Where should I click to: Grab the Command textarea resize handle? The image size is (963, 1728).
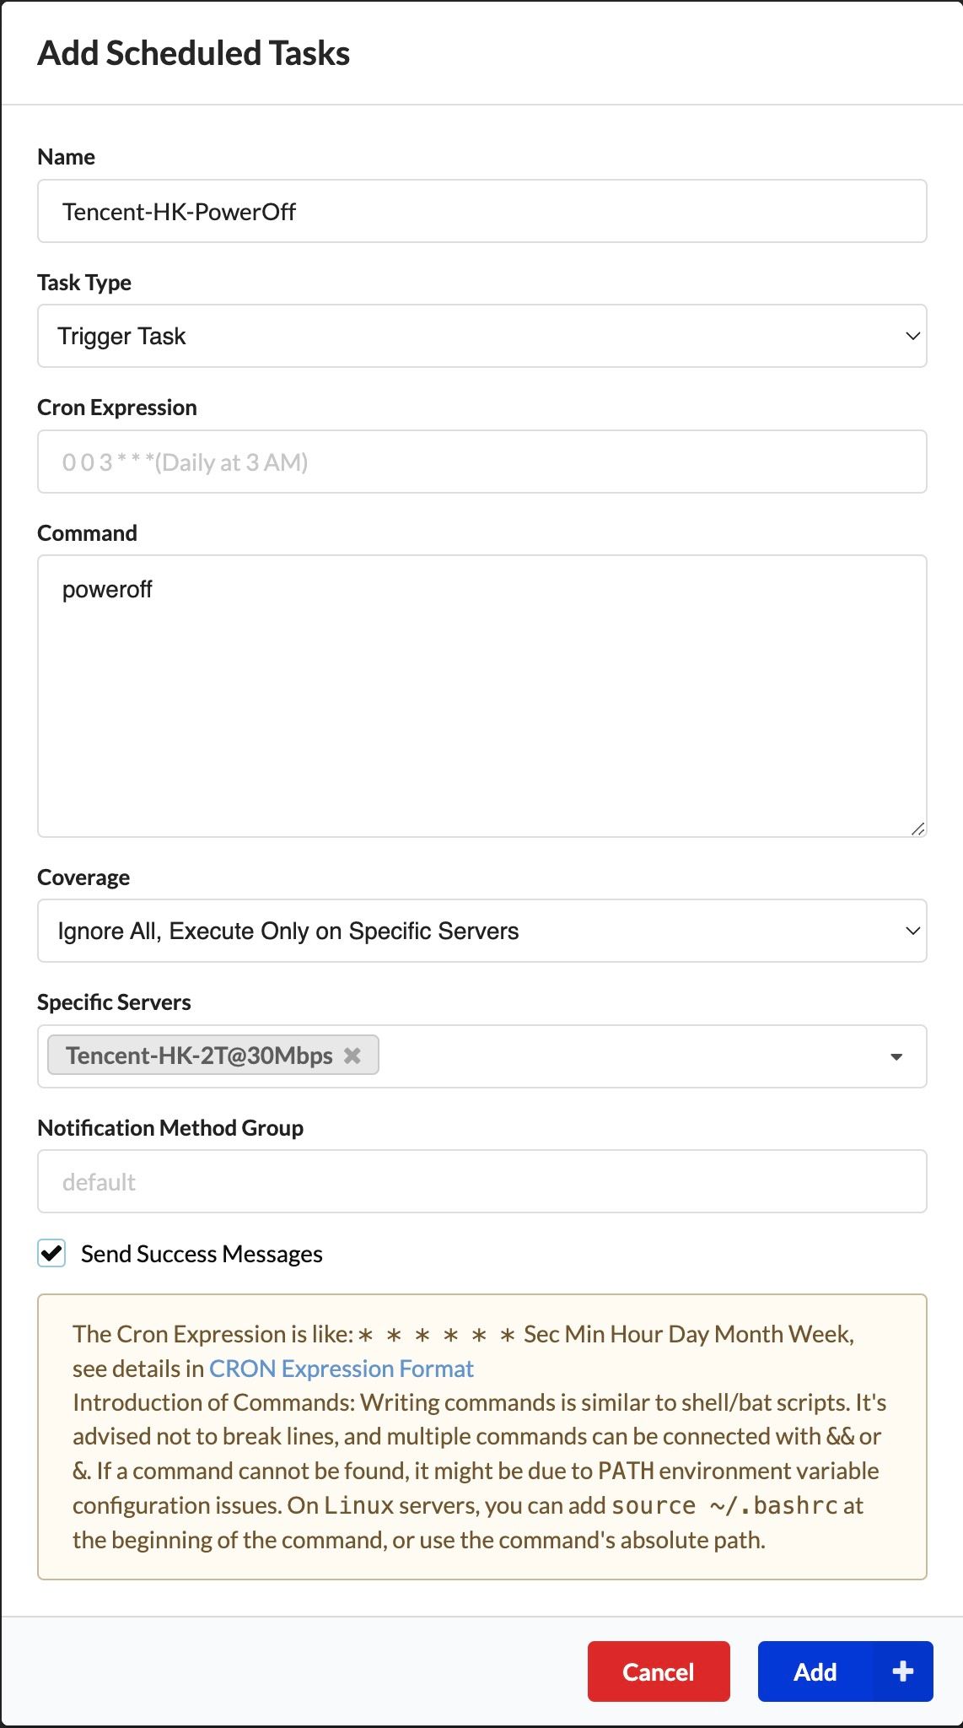click(x=917, y=829)
